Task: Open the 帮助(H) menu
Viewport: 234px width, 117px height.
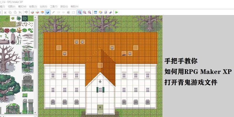Action: pyautogui.click(x=75, y=6)
